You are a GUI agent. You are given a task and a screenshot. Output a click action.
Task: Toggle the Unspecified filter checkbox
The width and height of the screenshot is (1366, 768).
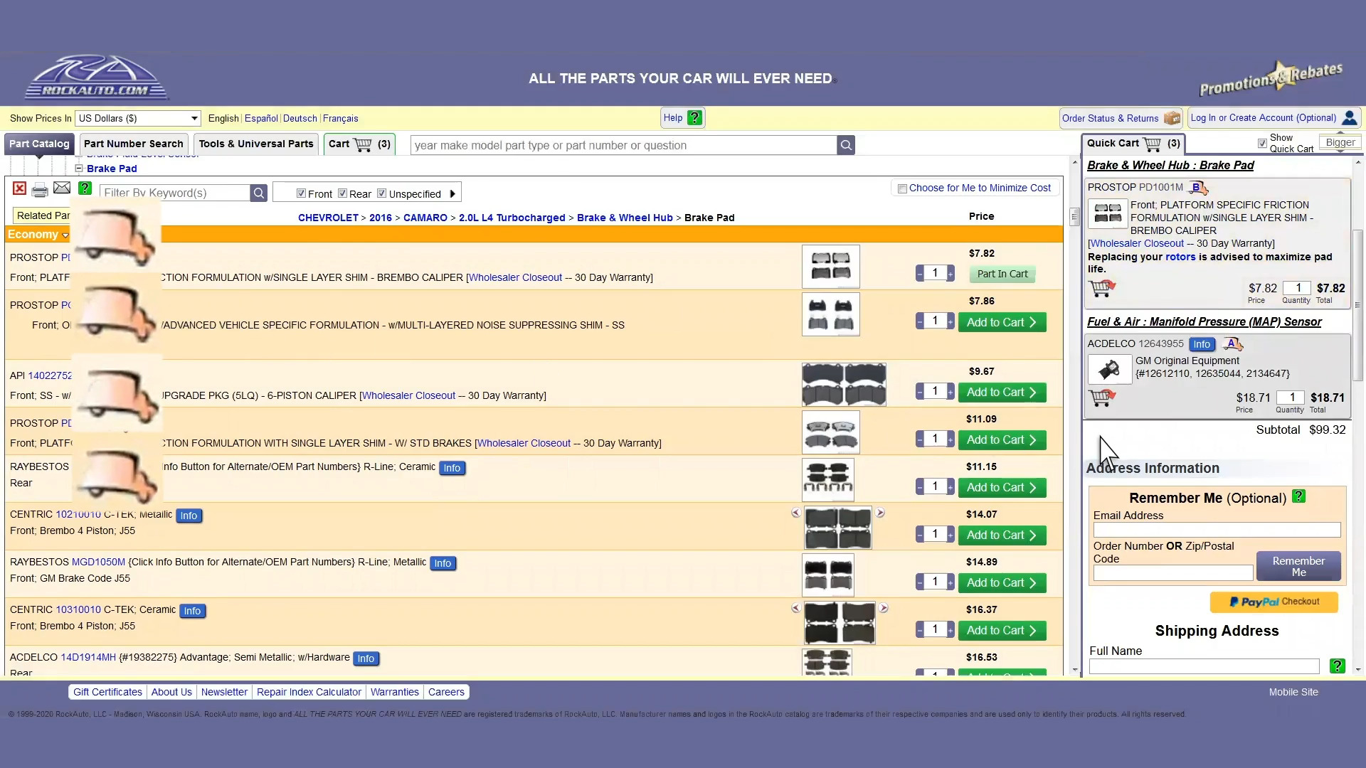pyautogui.click(x=381, y=193)
